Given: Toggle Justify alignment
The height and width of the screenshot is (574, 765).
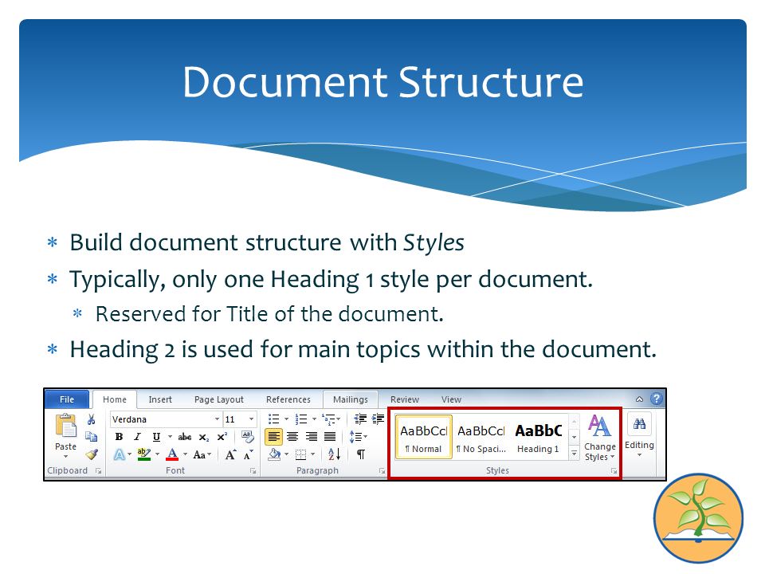Looking at the screenshot, I should (330, 436).
